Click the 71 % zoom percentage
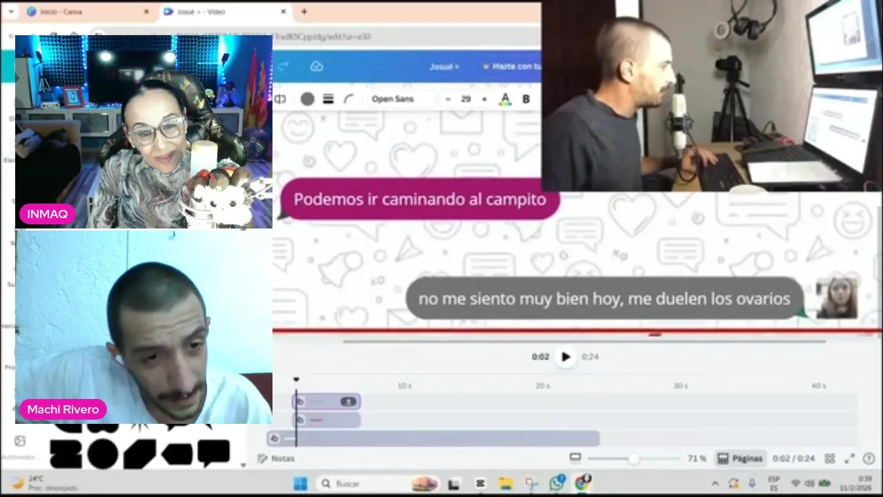883x497 pixels. [697, 458]
